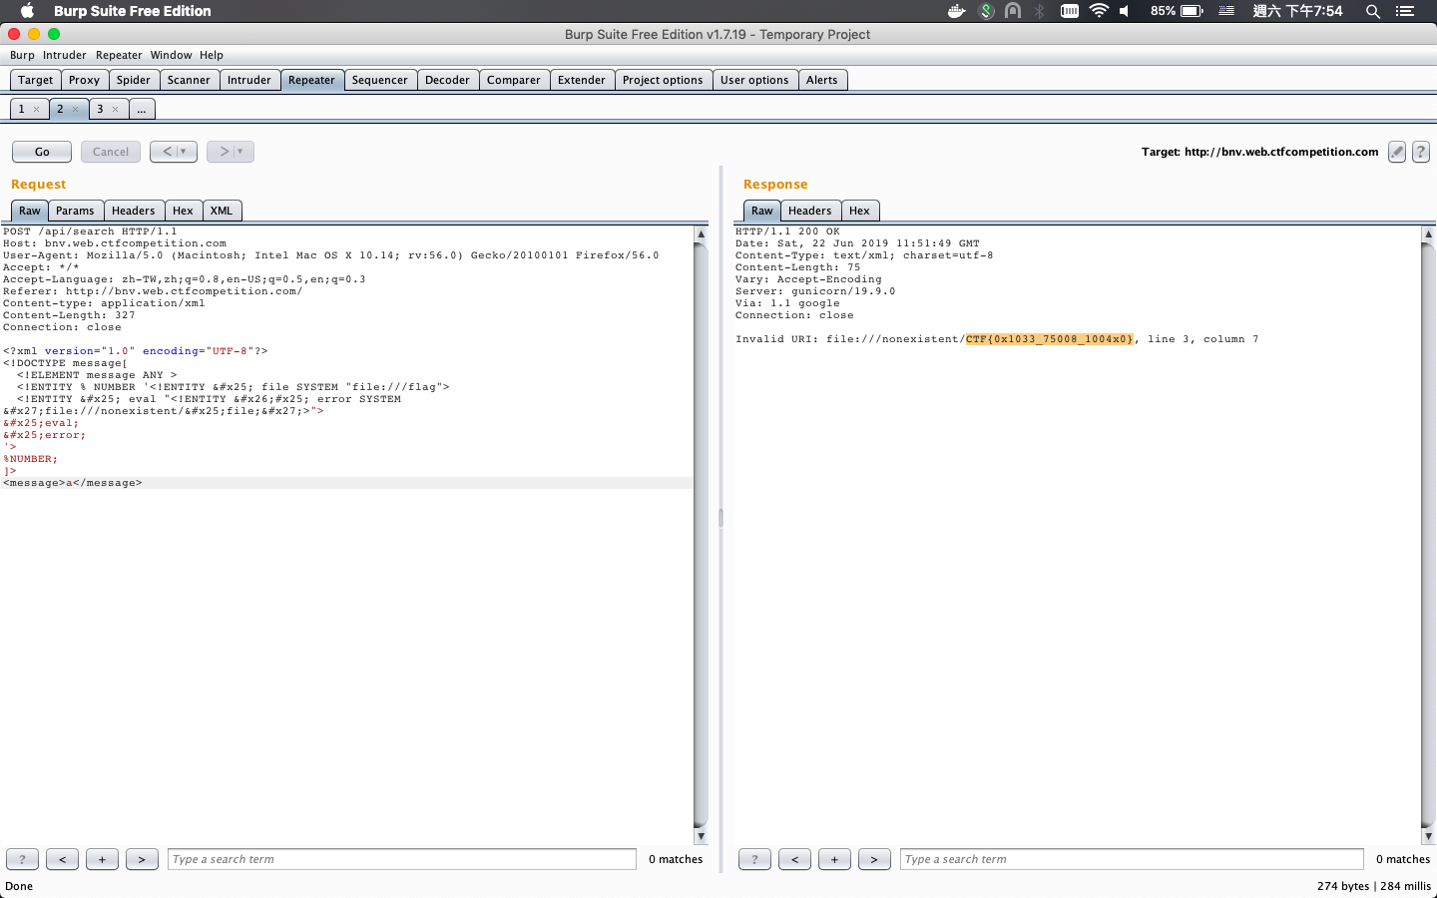
Task: Open the Repeater menu
Action: tap(119, 55)
